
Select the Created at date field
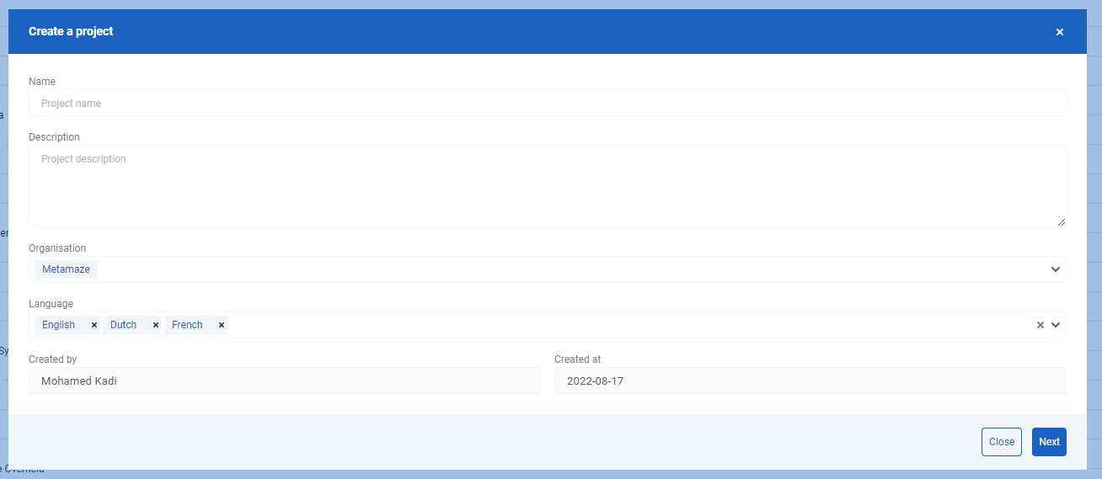pyautogui.click(x=810, y=381)
